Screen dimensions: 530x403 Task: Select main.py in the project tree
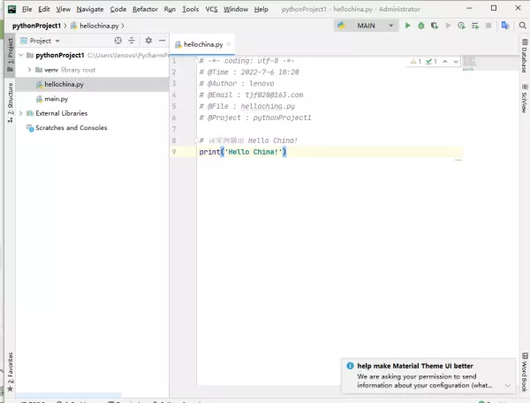pyautogui.click(x=92, y=99)
